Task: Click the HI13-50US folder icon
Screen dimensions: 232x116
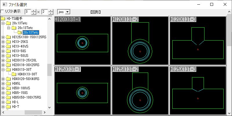Action: point(9,56)
